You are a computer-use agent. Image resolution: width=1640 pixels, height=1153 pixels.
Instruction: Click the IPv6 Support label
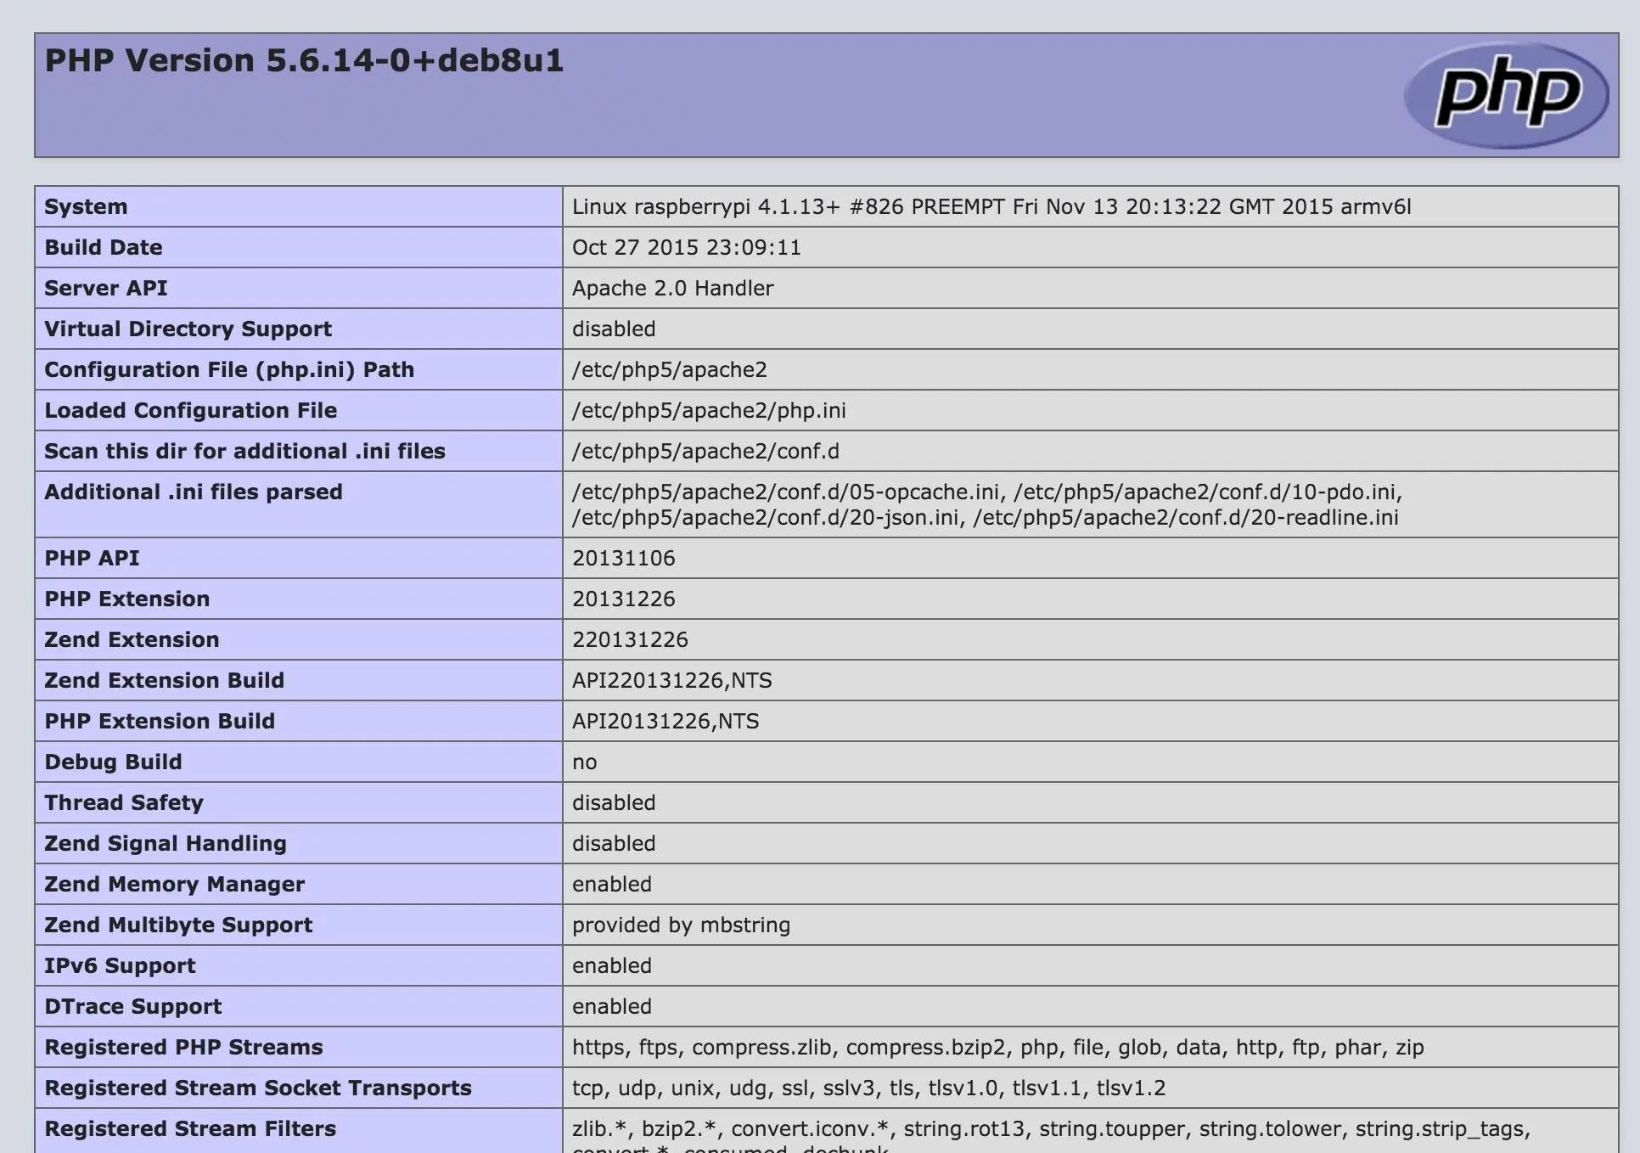point(120,966)
